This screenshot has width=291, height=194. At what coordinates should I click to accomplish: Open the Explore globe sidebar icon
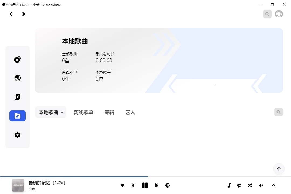18,78
